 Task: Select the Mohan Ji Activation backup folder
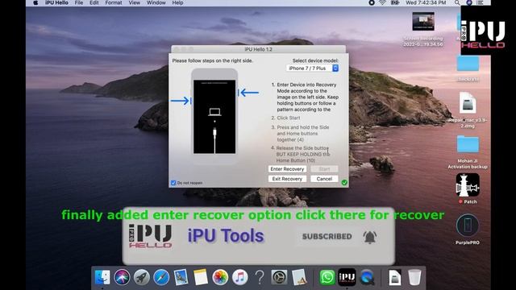tap(468, 145)
